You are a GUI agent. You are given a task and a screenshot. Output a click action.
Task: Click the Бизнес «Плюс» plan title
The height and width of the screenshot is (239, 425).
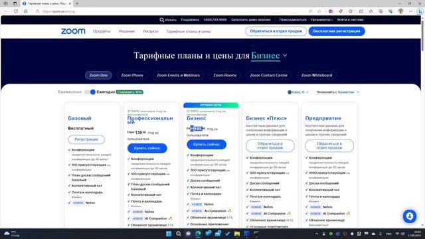pos(266,118)
